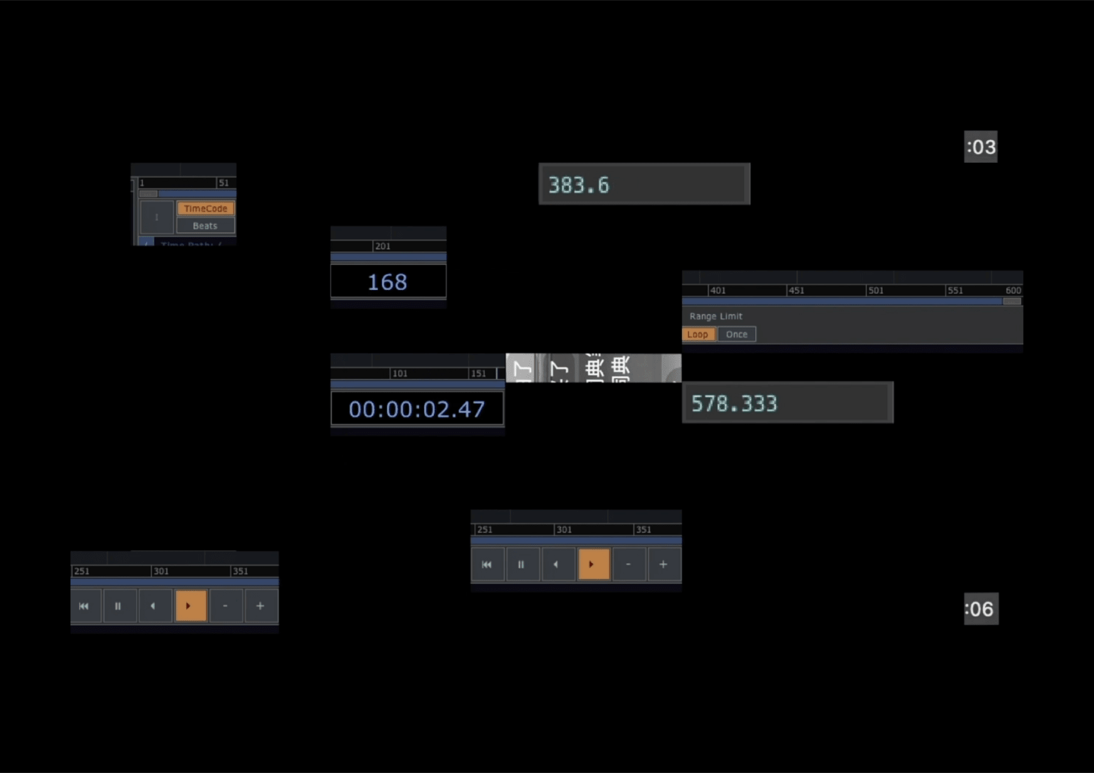Click the gray end handle below marker 600
This screenshot has height=773, width=1094.
(1012, 301)
